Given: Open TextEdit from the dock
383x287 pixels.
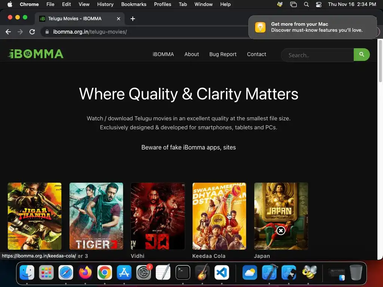Looking at the screenshot, I should click(163, 272).
